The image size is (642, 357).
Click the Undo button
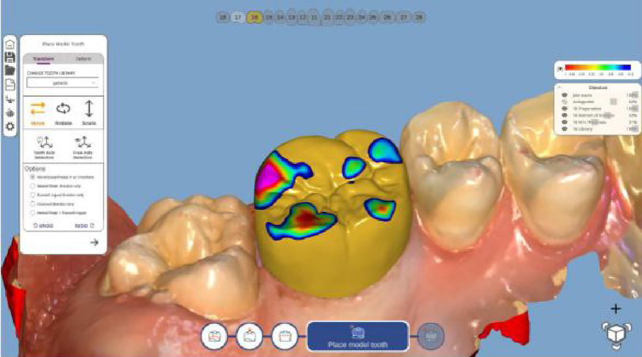click(x=43, y=226)
